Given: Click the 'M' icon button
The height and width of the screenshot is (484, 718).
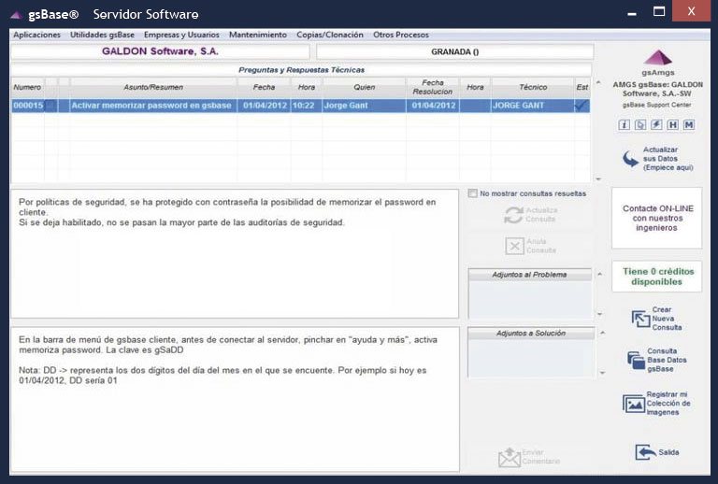Looking at the screenshot, I should click(x=689, y=125).
